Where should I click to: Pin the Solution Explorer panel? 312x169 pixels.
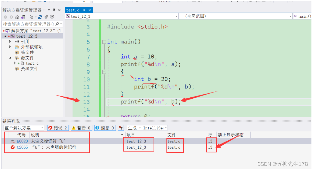[54, 10]
